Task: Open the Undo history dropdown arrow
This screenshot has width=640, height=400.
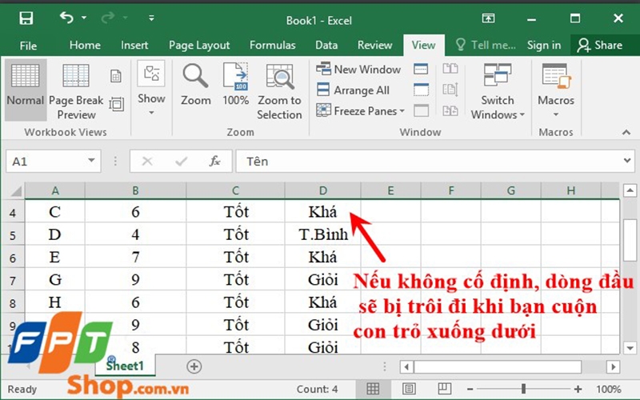Action: pyautogui.click(x=84, y=18)
